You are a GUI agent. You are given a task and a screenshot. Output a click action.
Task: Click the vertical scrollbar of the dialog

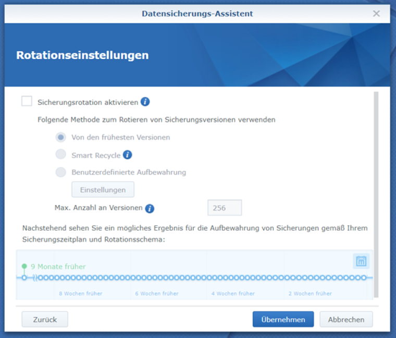tap(376, 193)
